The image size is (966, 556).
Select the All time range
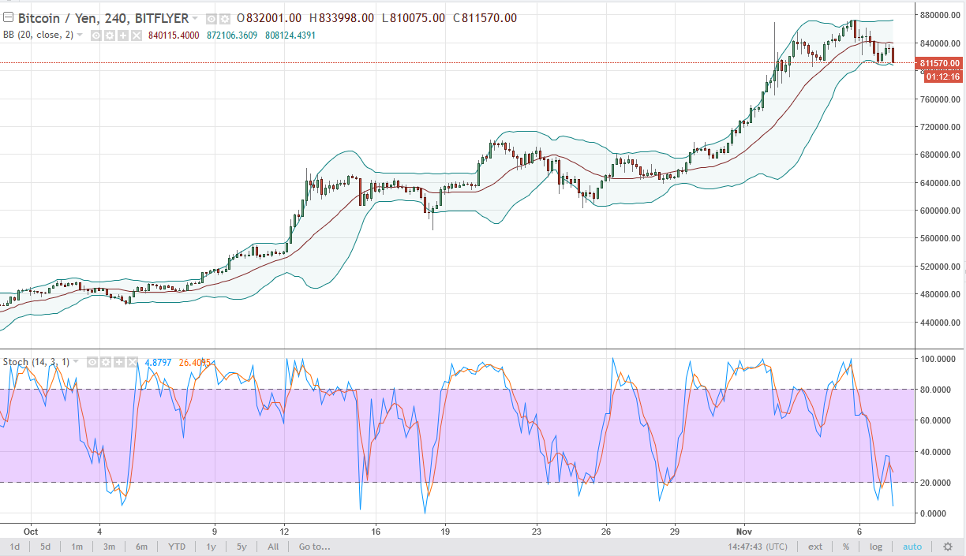[x=273, y=547]
